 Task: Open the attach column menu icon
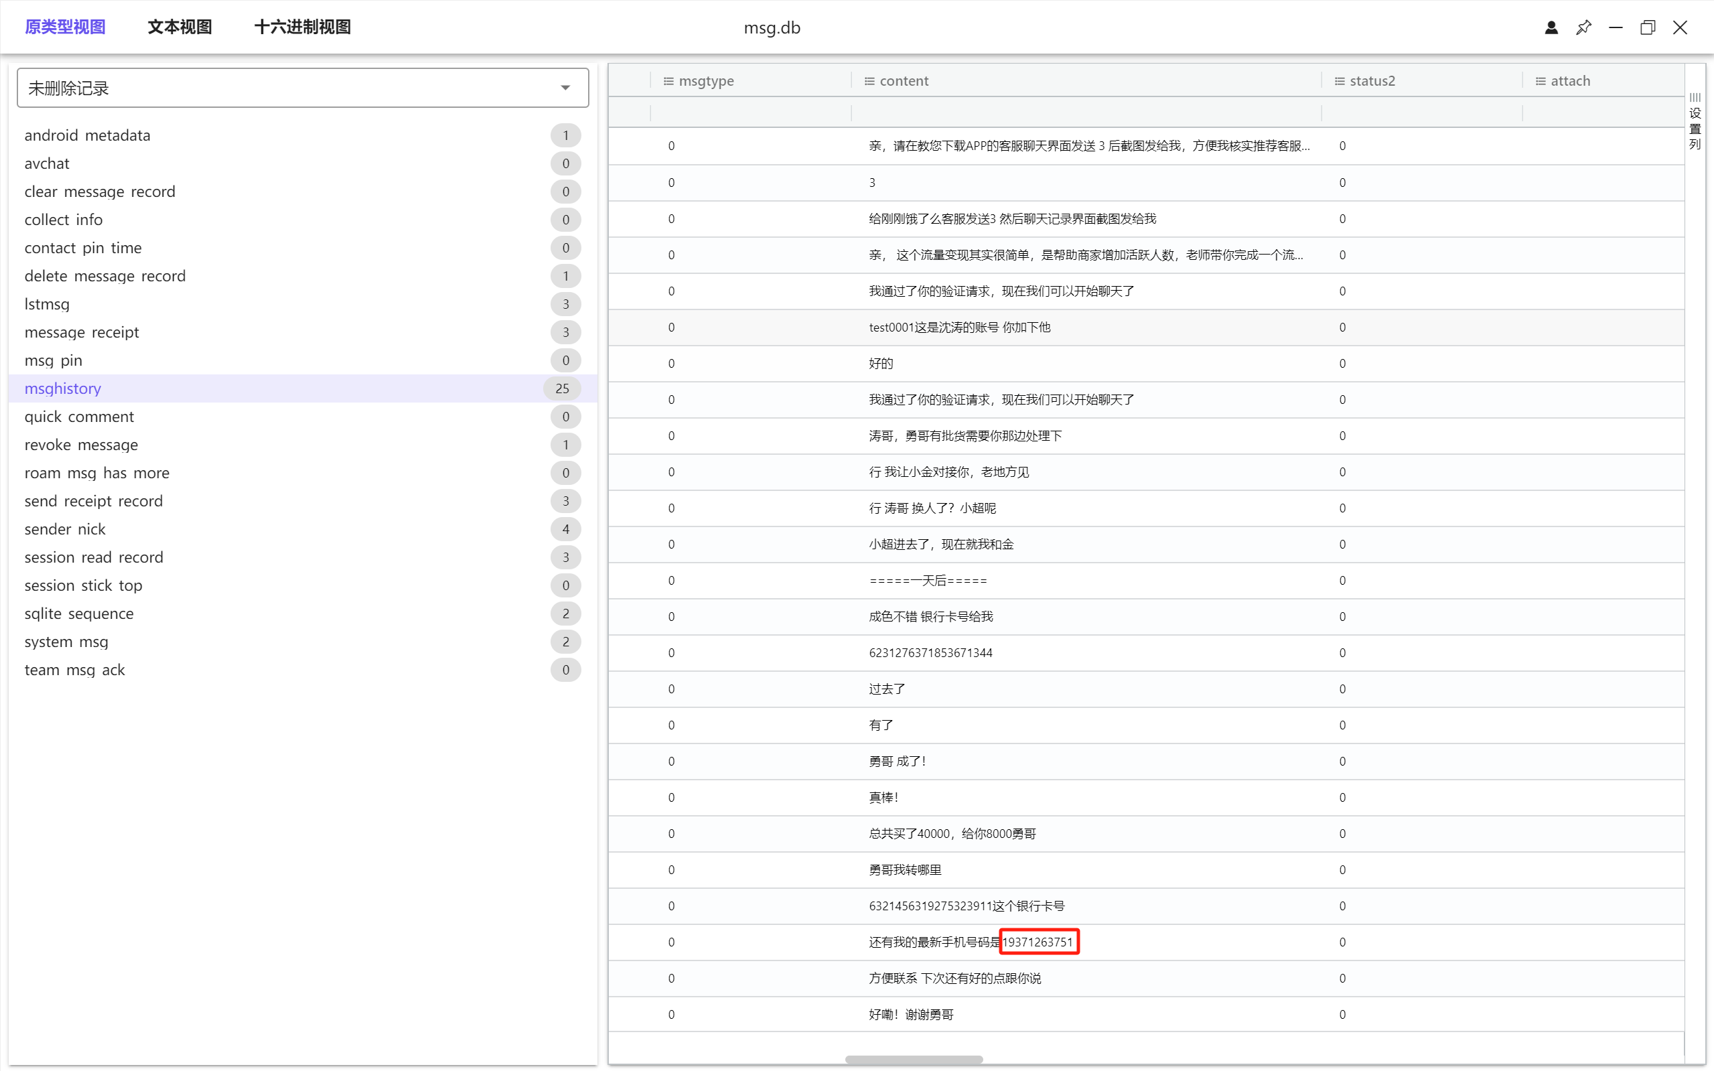point(1541,81)
